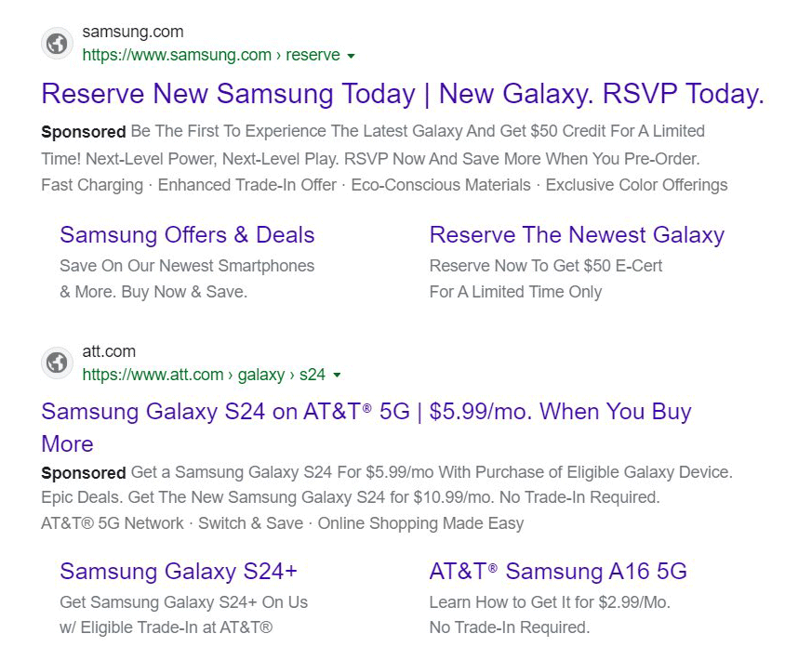The image size is (785, 660).
Task: Click the green www.samsung.com reserve URL
Action: pos(211,56)
